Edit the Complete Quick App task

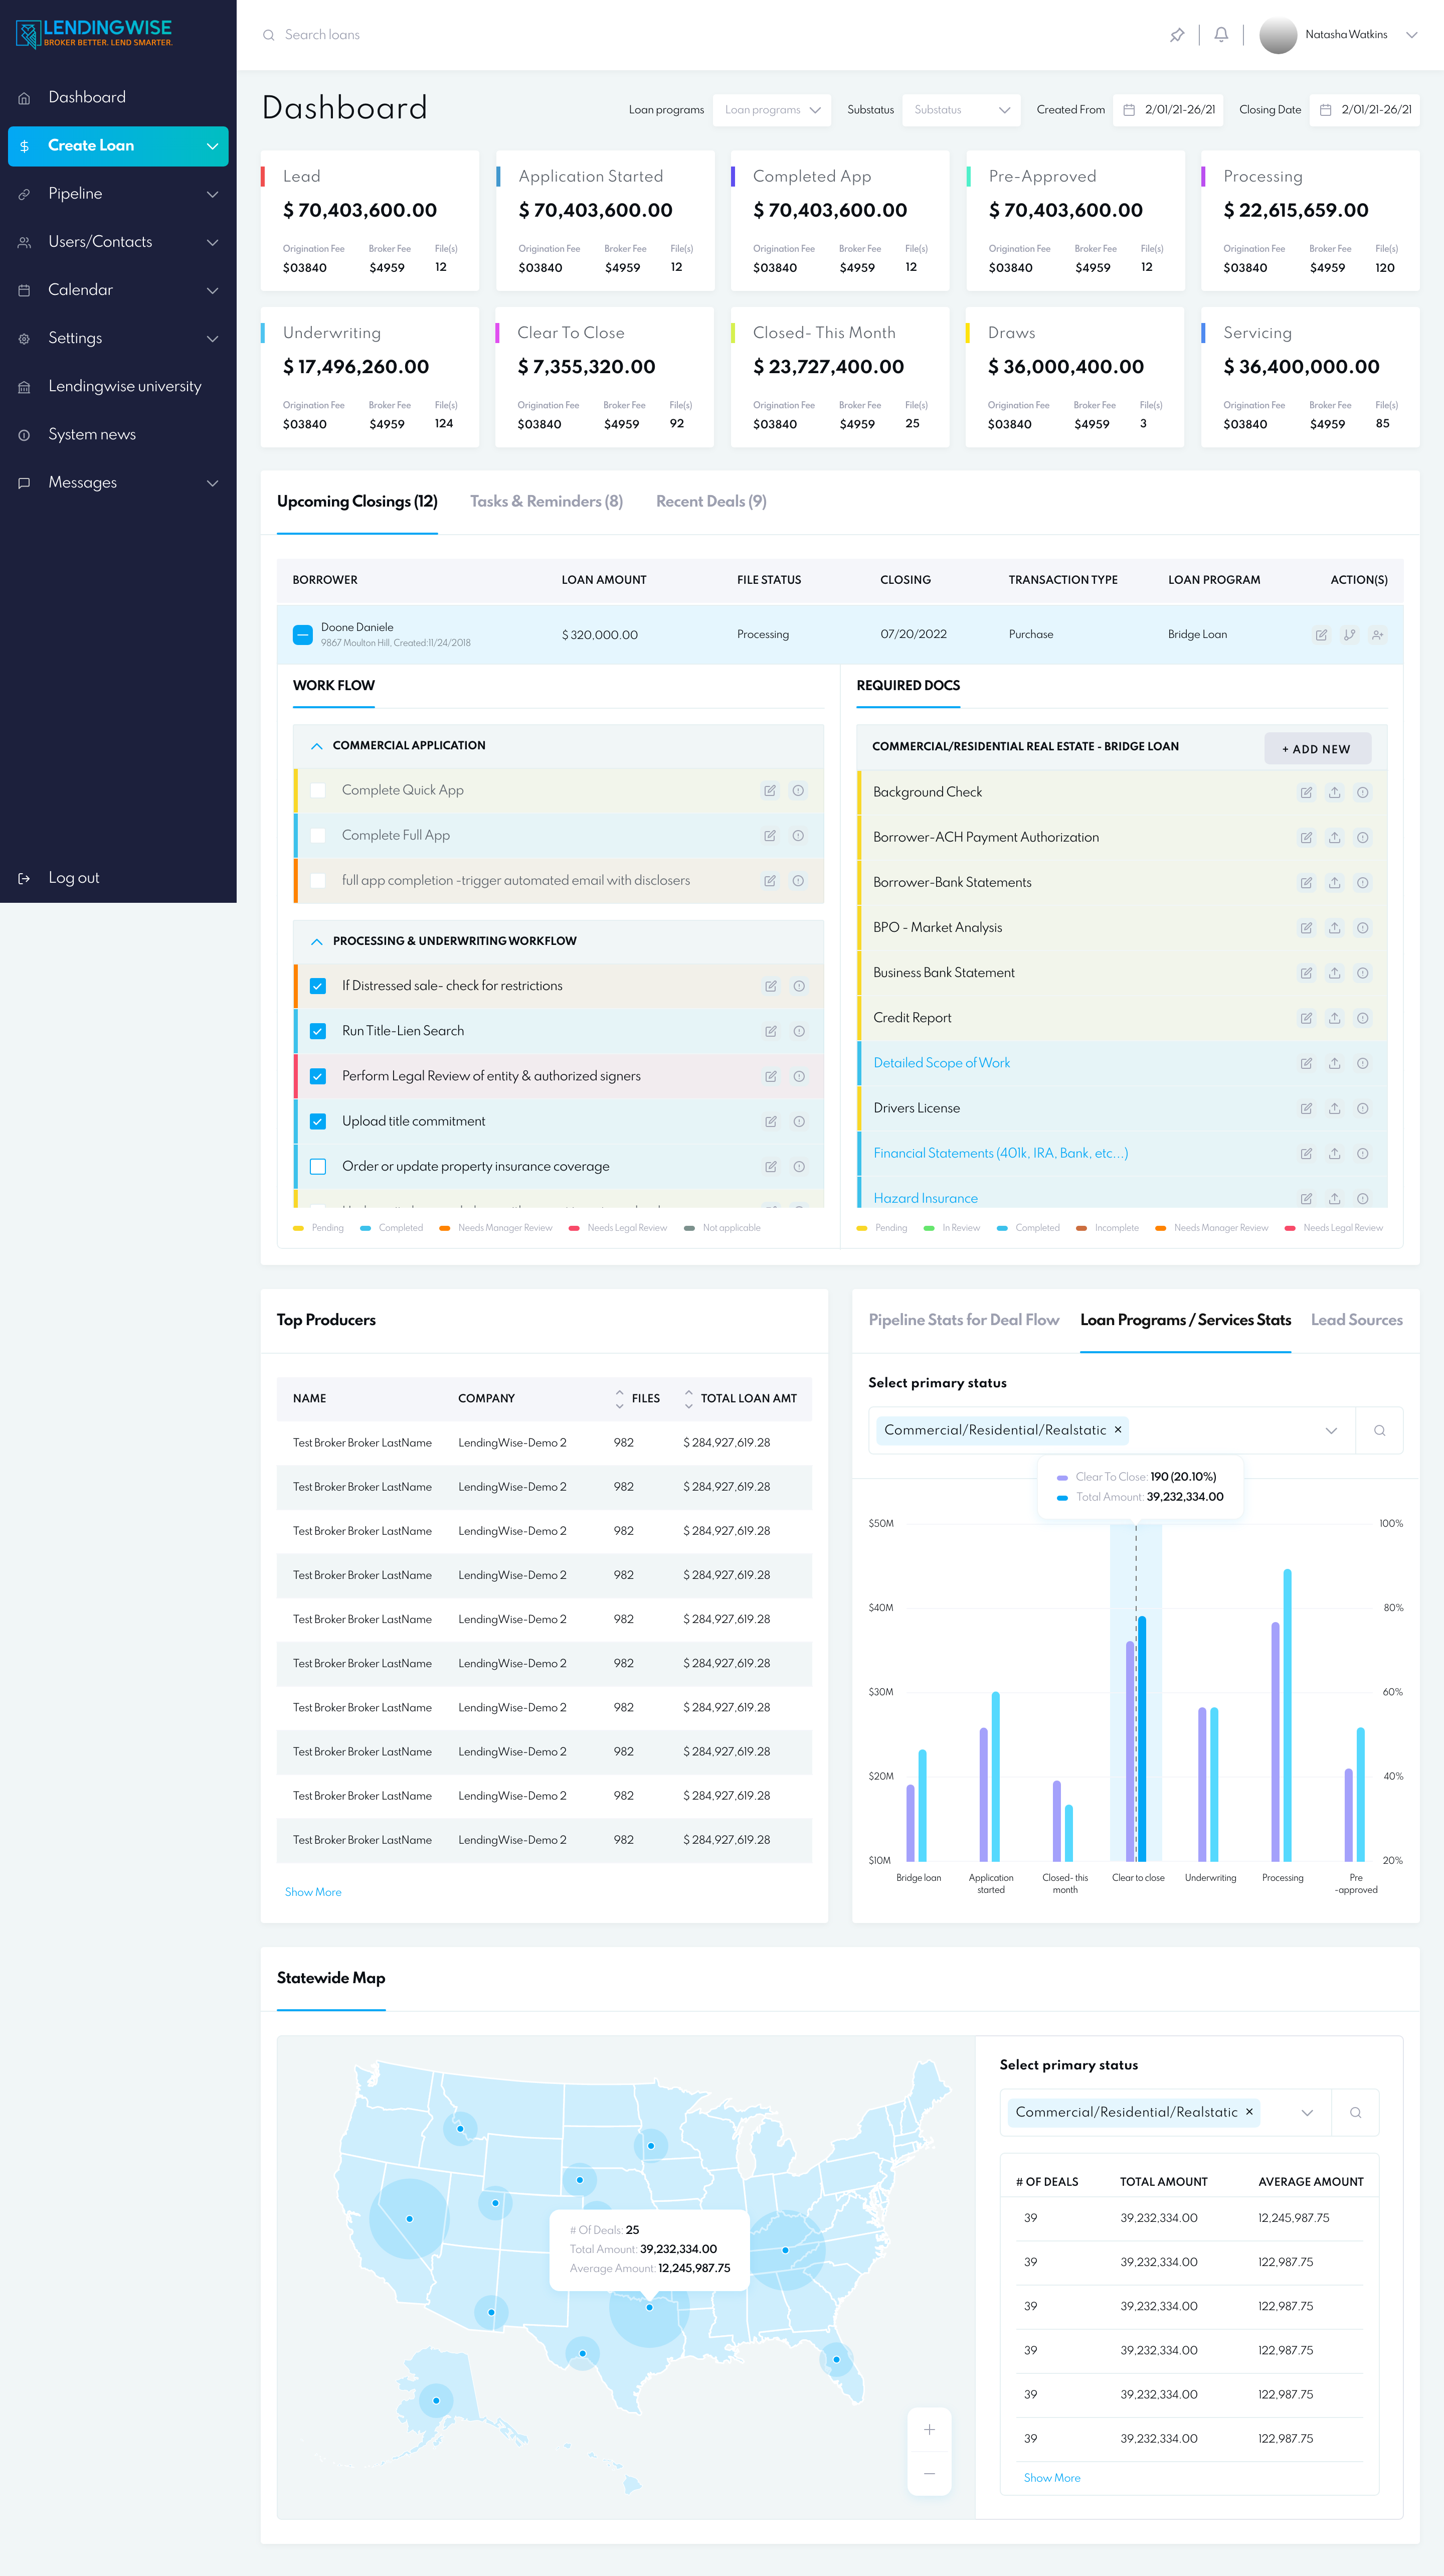[770, 791]
